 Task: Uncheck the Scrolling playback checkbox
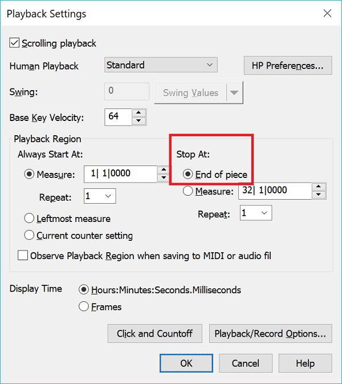pyautogui.click(x=15, y=43)
